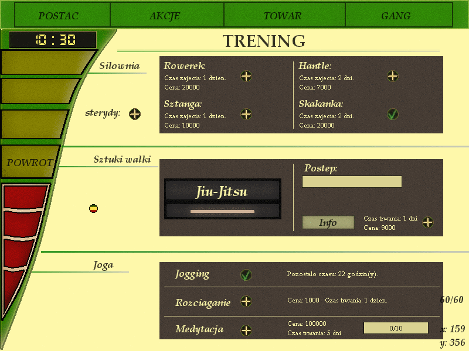
Task: Click the 10:30 digital clock display
Action: (53, 40)
